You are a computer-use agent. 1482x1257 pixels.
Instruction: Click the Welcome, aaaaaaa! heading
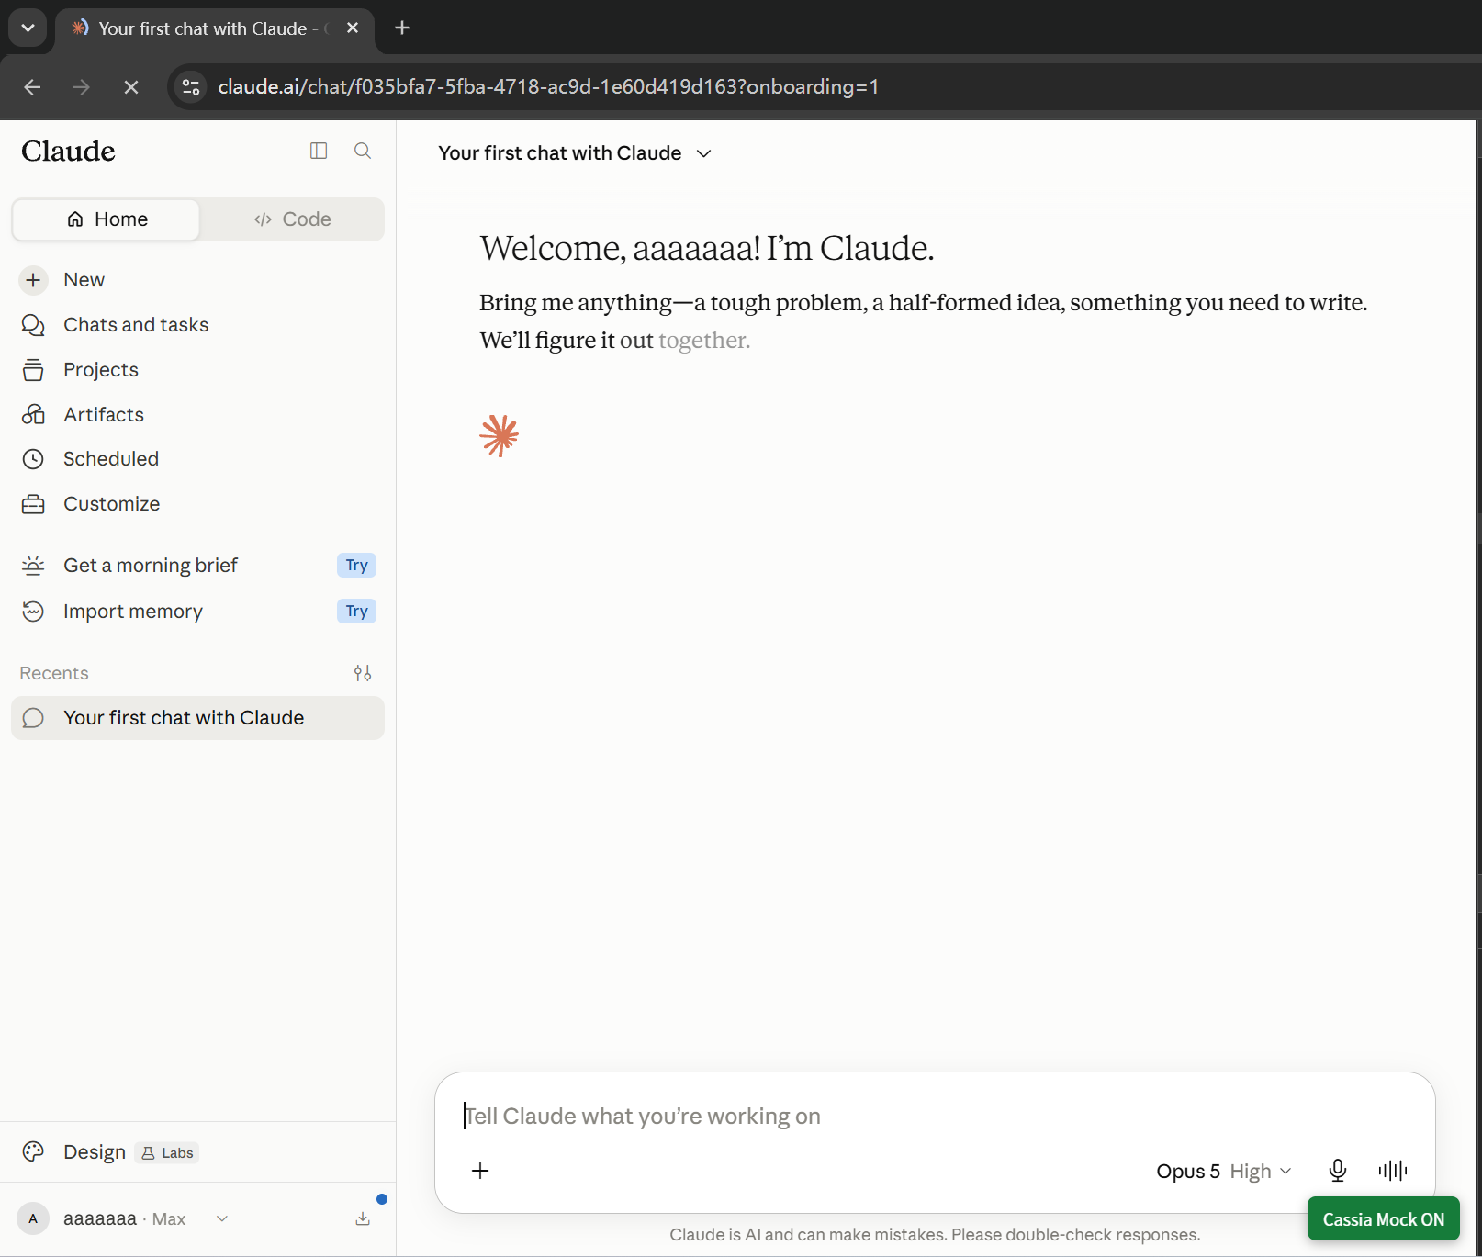click(x=707, y=248)
